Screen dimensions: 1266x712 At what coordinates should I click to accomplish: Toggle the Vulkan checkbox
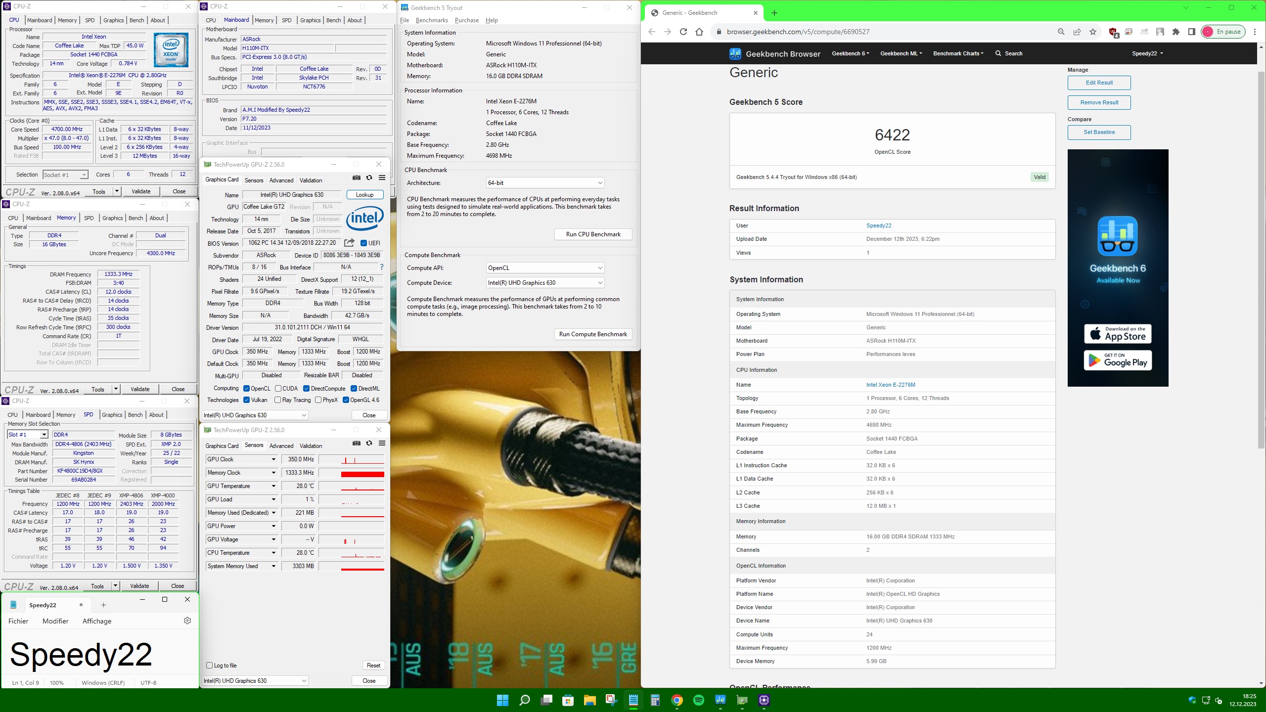click(x=246, y=400)
